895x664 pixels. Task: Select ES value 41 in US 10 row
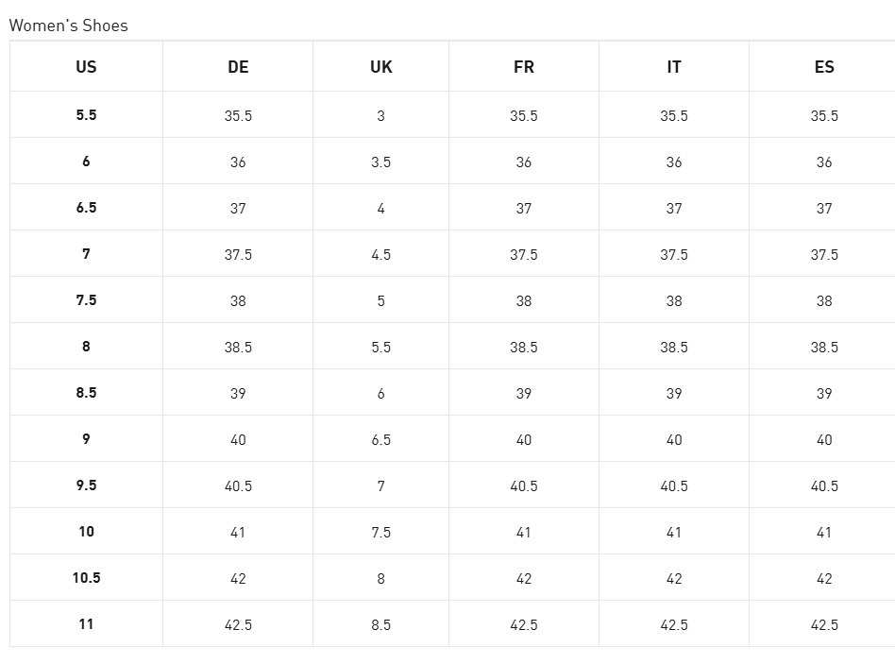coord(824,533)
